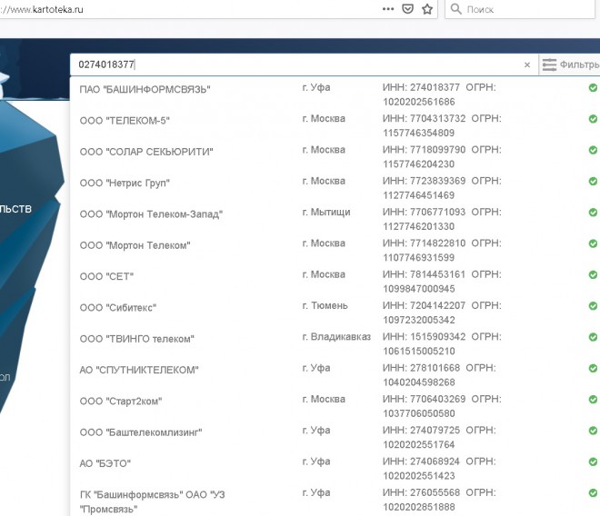Click the kartoteka.ru address bar URL
The height and width of the screenshot is (516, 600).
pyautogui.click(x=42, y=9)
